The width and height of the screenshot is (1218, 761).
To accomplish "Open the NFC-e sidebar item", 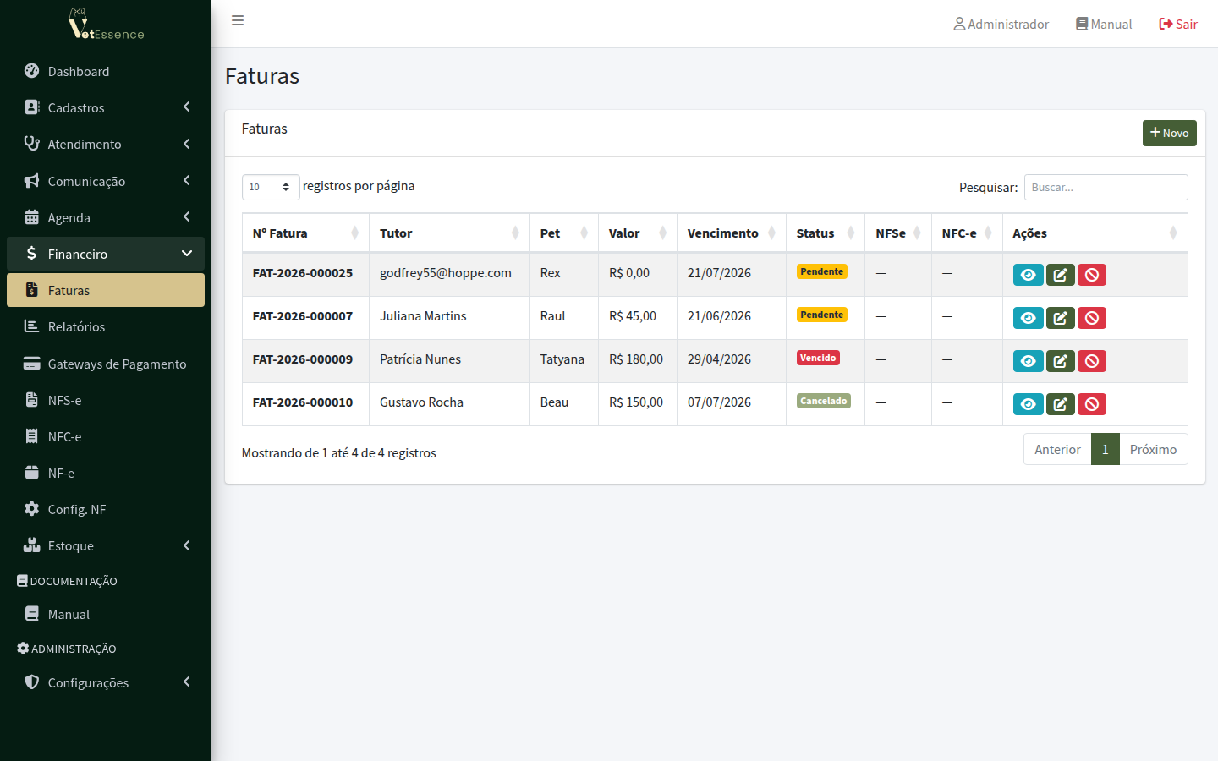I will point(106,436).
